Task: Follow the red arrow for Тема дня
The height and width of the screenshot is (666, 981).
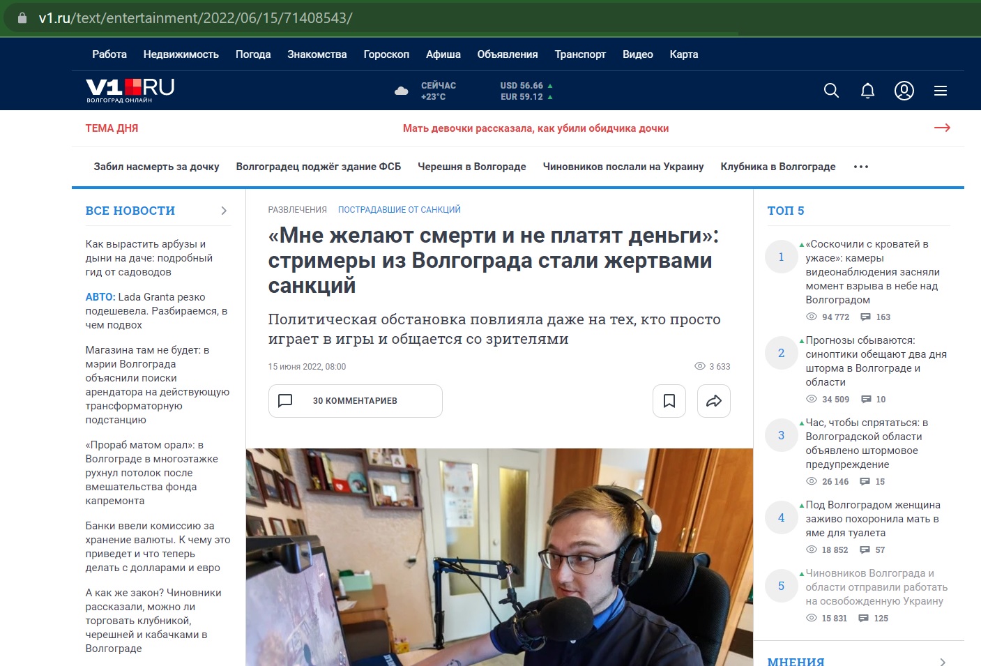Action: [942, 128]
